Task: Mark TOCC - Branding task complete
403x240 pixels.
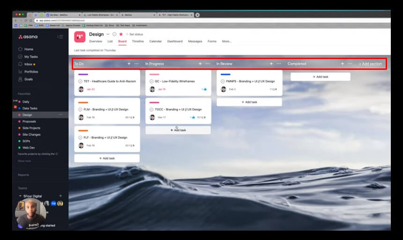Action: point(151,110)
